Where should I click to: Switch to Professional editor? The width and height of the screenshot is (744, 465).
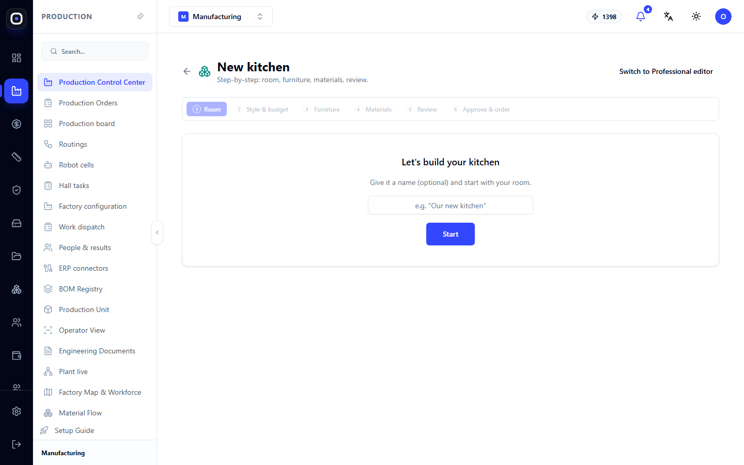[666, 71]
